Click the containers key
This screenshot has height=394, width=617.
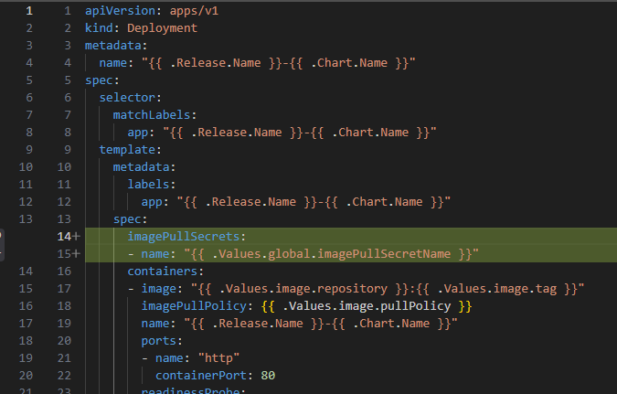165,271
